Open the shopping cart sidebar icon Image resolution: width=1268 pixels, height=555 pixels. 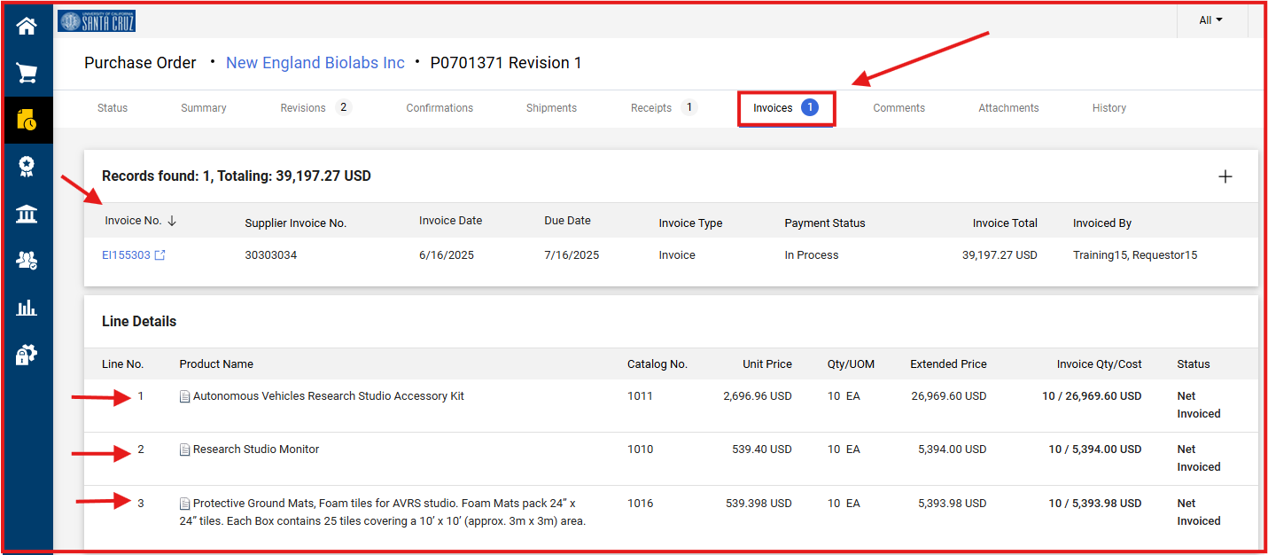coord(27,73)
